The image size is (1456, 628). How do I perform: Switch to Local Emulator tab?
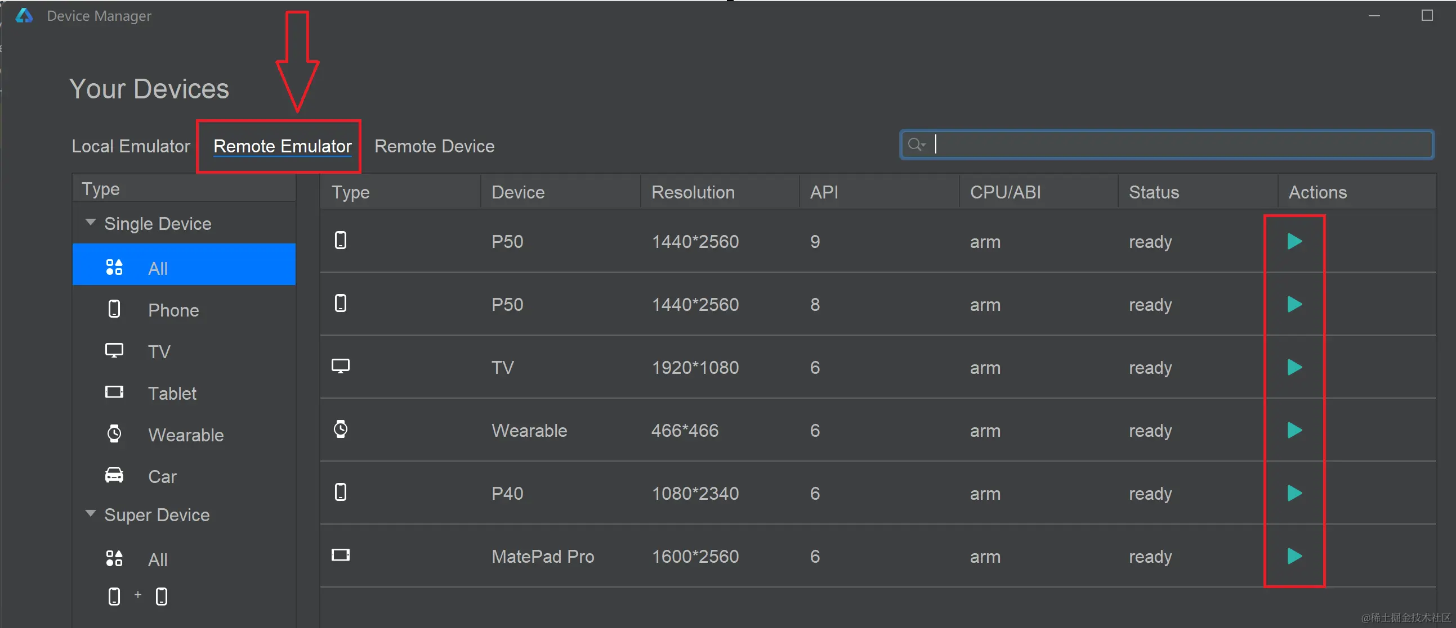(131, 146)
